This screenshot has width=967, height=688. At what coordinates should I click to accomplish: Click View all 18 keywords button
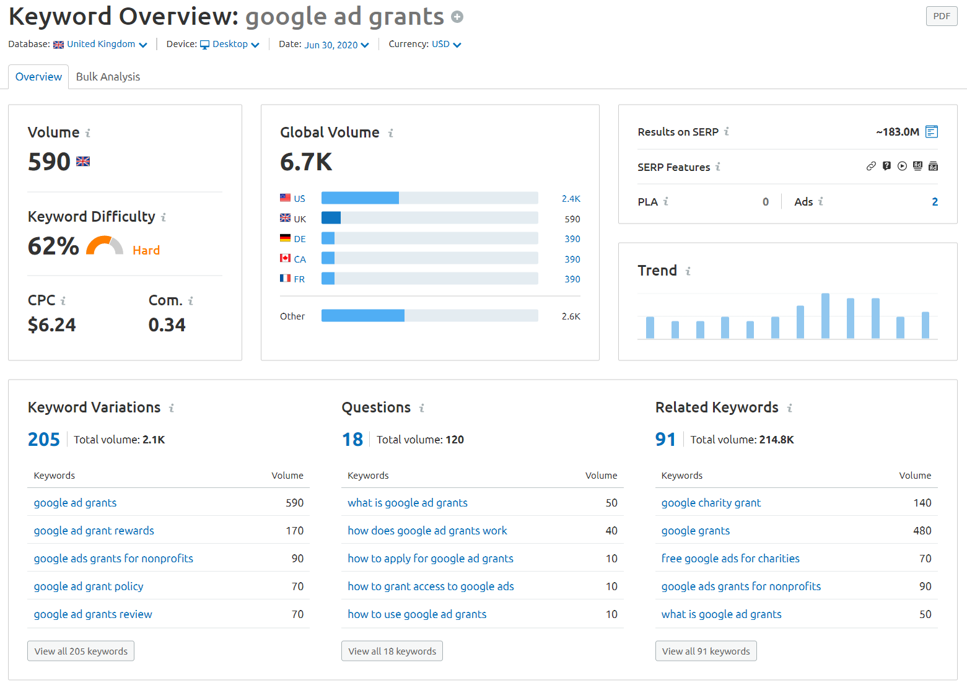392,651
